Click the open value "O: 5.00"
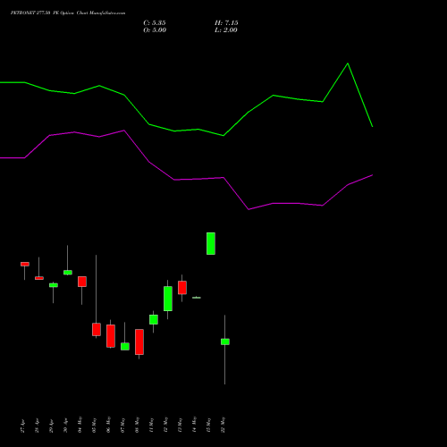The height and width of the screenshot is (447, 447). point(155,30)
